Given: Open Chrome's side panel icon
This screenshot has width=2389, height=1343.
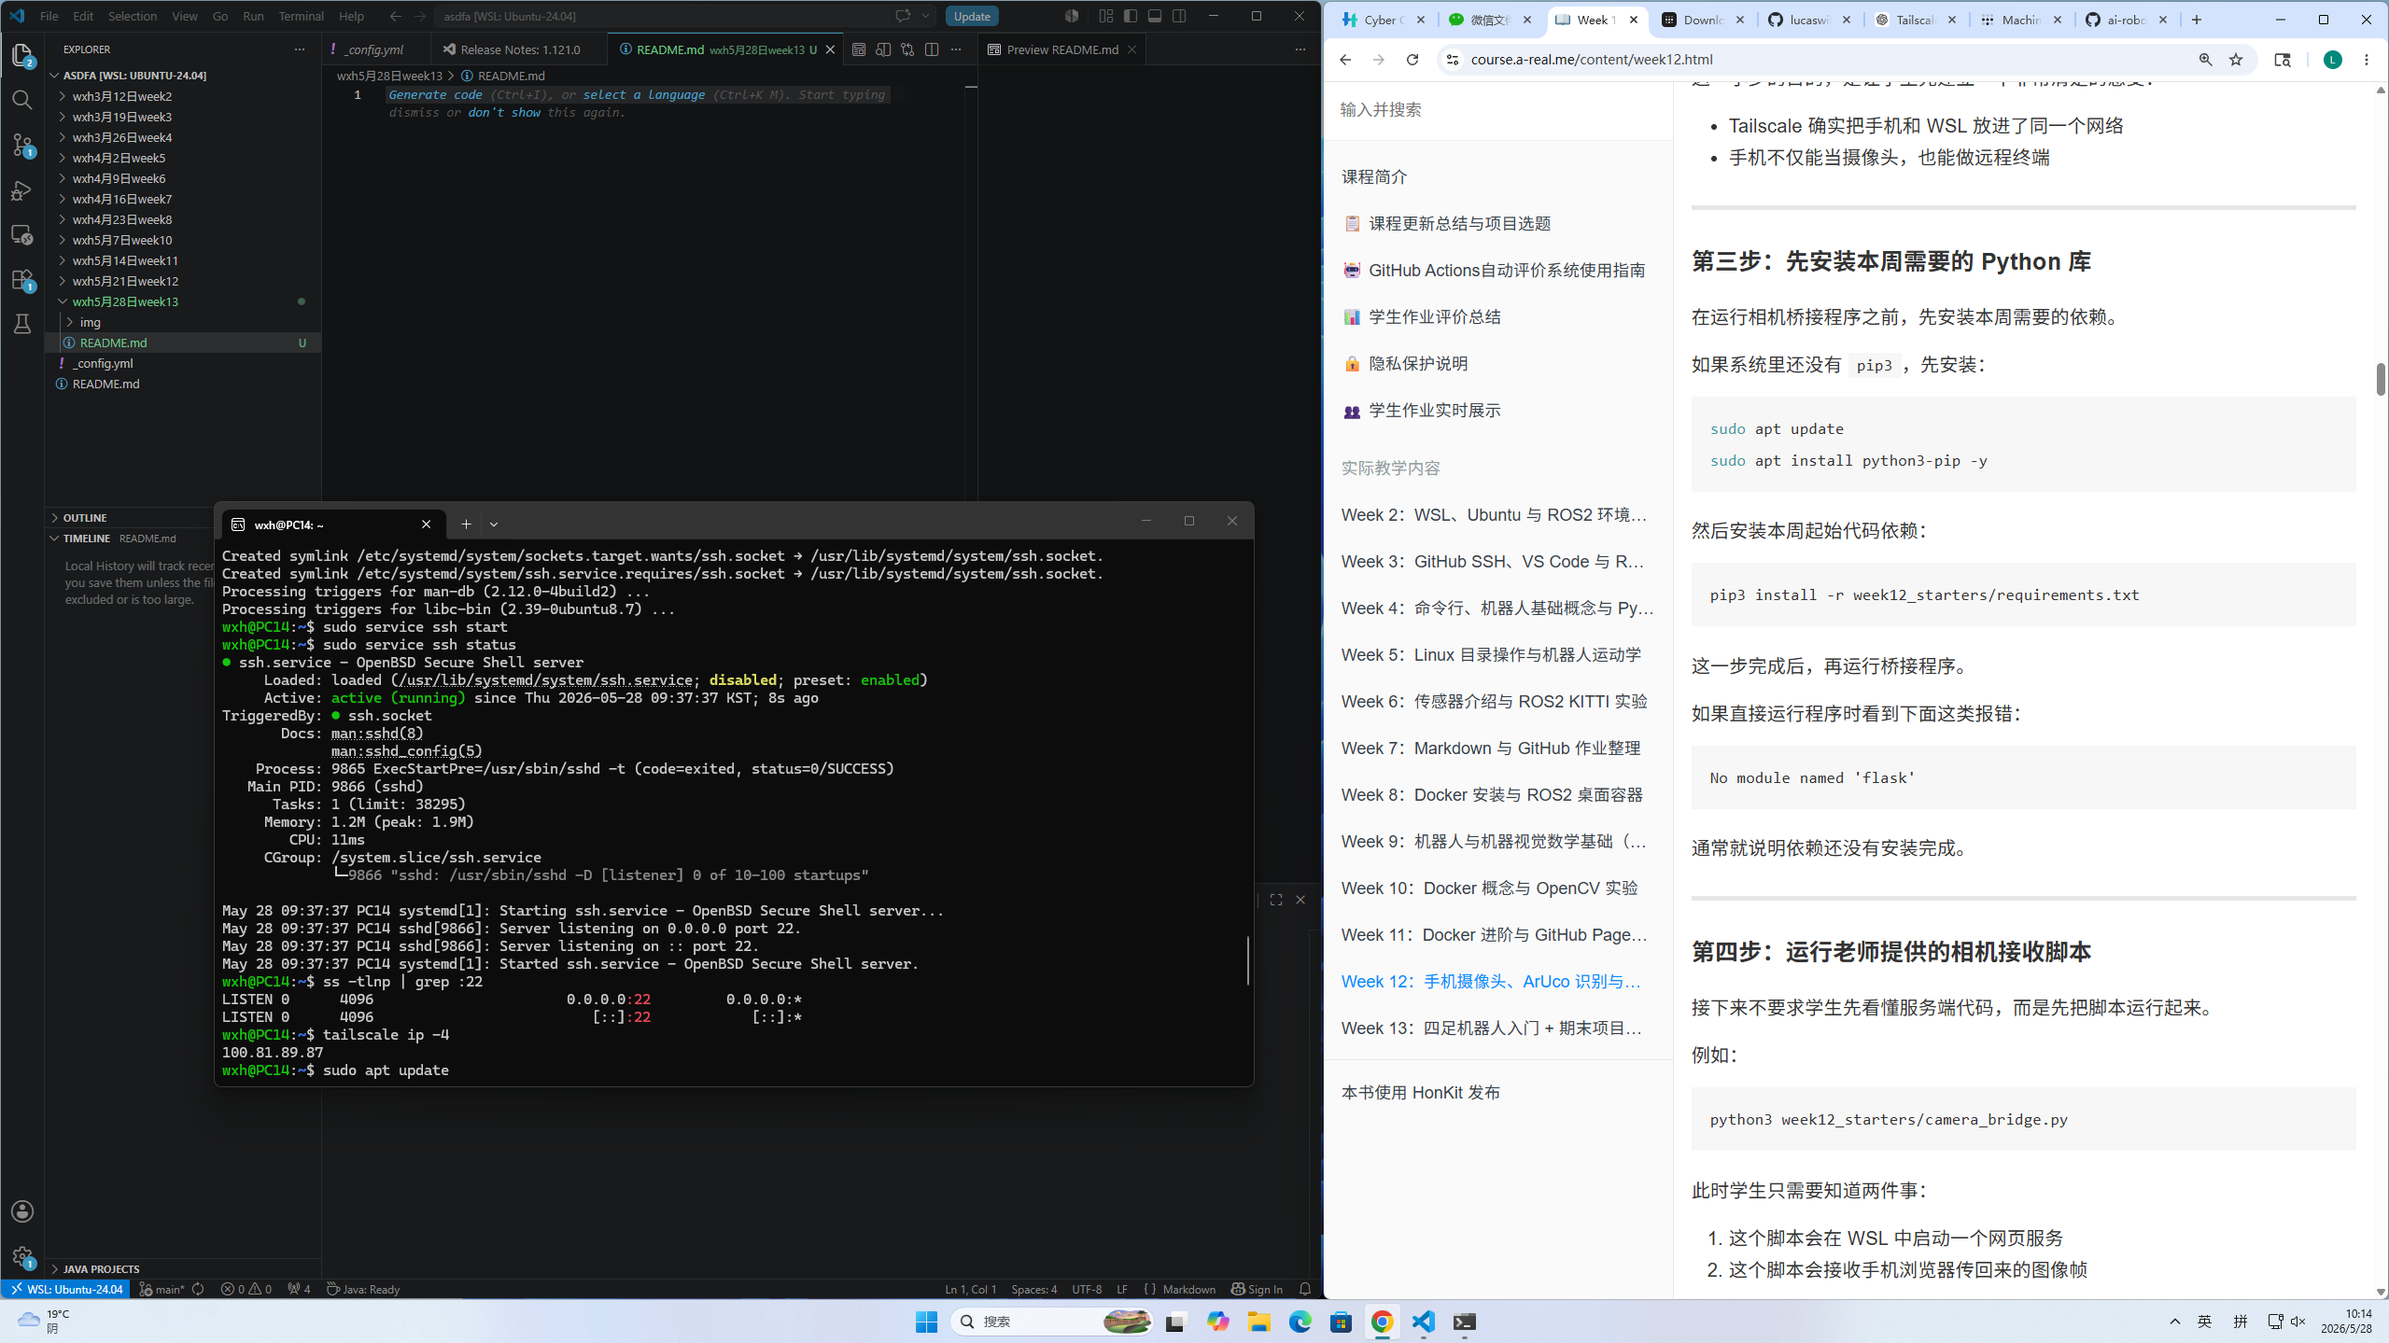Looking at the screenshot, I should (x=2283, y=60).
